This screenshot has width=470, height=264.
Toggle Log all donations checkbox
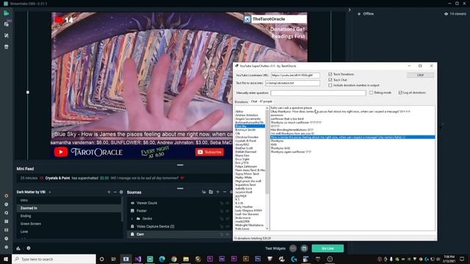tap(400, 92)
